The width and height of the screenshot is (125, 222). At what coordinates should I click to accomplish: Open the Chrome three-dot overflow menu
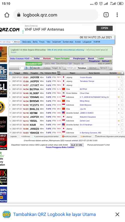117,15
